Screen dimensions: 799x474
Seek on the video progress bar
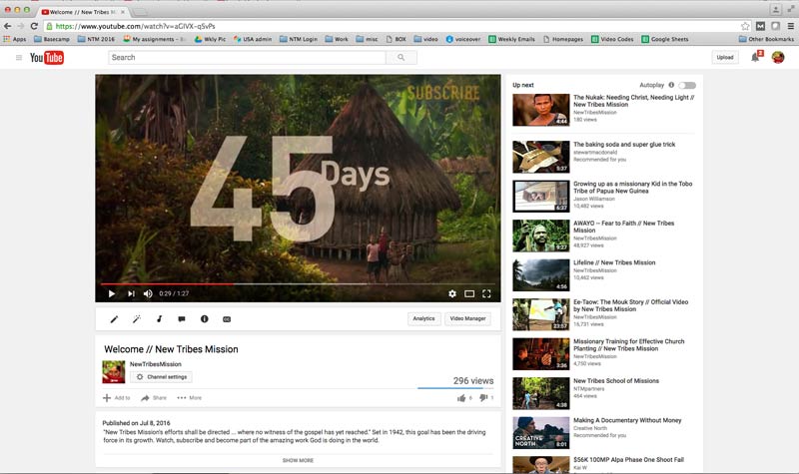[x=298, y=283]
